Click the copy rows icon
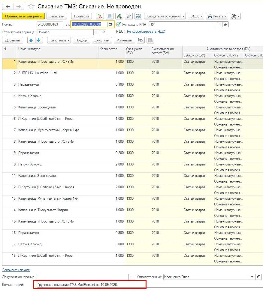The height and width of the screenshot is (291, 263). click(x=141, y=40)
